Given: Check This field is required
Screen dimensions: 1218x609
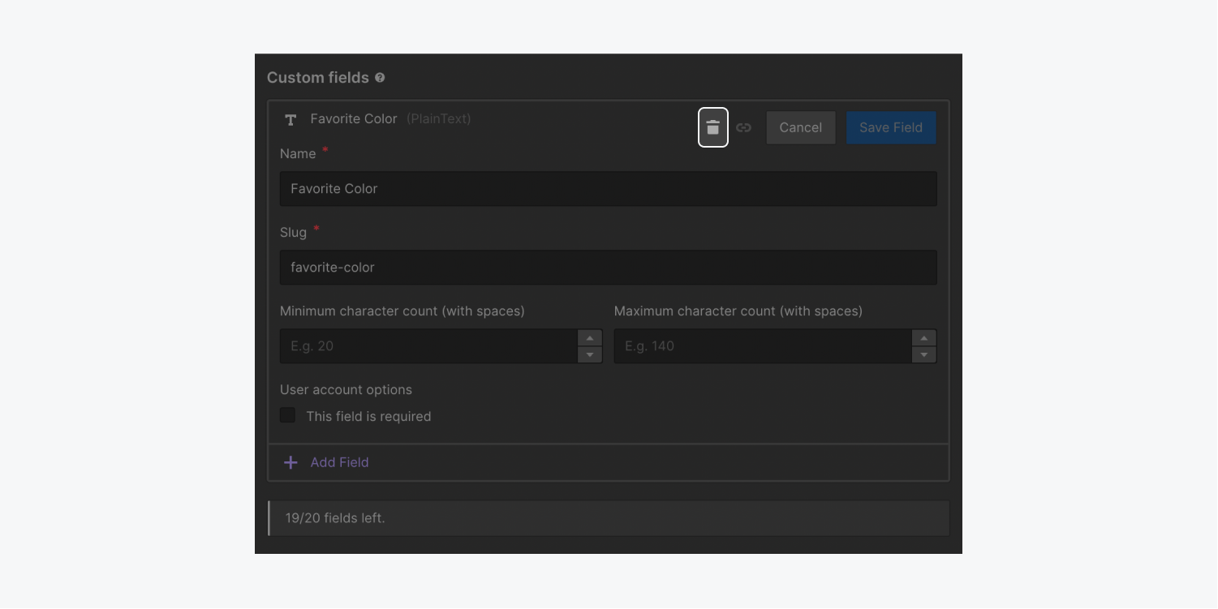Looking at the screenshot, I should (x=287, y=415).
